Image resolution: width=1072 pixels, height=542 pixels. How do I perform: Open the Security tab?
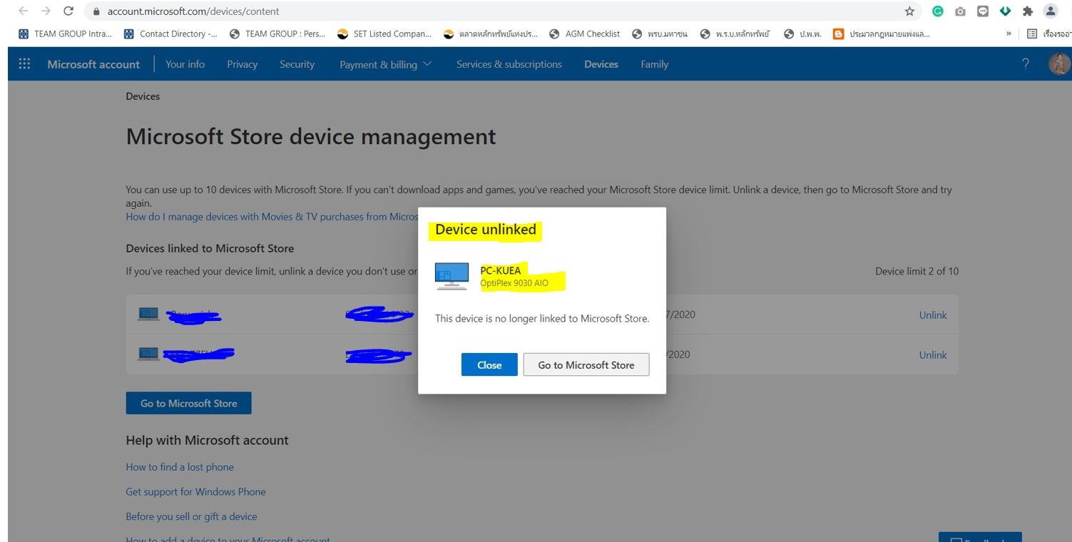pyautogui.click(x=297, y=64)
